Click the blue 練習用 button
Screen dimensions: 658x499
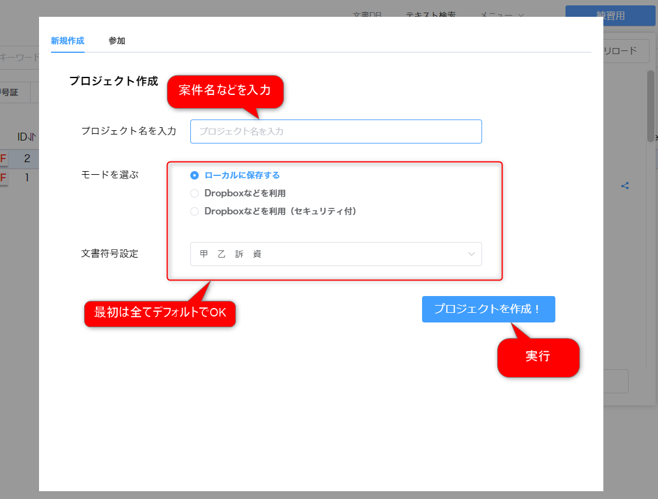pyautogui.click(x=610, y=16)
